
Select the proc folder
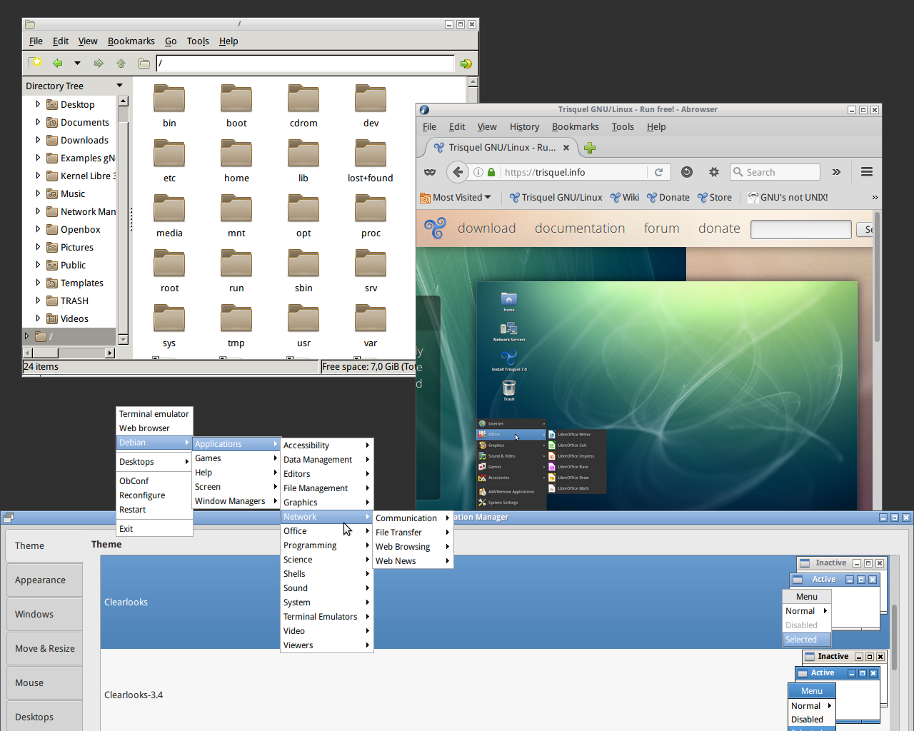(x=371, y=216)
